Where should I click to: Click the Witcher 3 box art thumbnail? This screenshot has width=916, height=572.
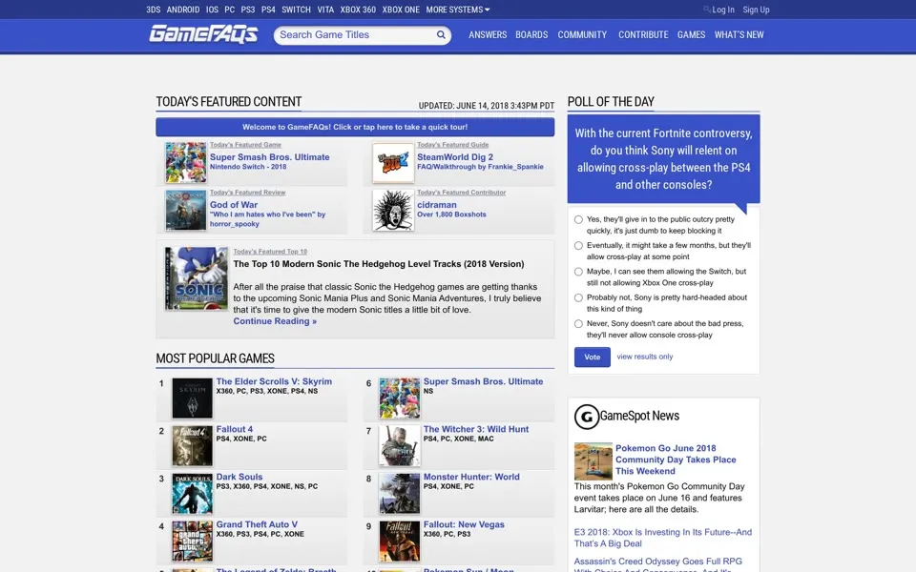(400, 446)
